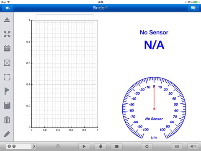Screen dimensions: 201x151
Task: Open the data table button in bottom bar
Action: (x=177, y=146)
